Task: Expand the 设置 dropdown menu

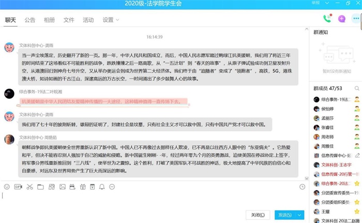Action: pos(111,20)
